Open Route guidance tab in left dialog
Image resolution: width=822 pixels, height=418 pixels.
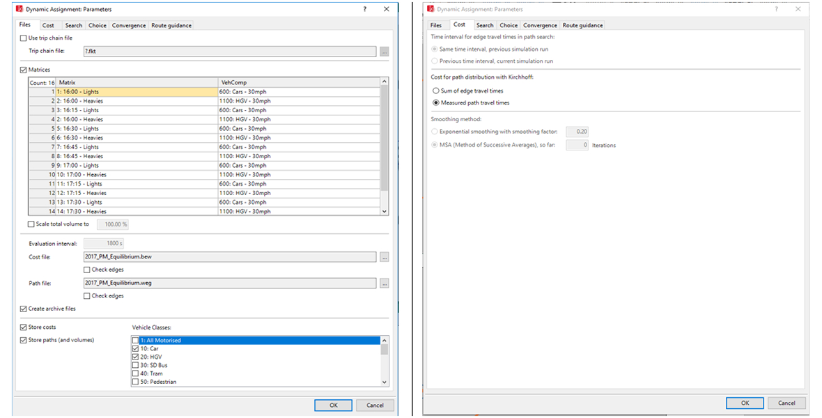click(x=171, y=25)
